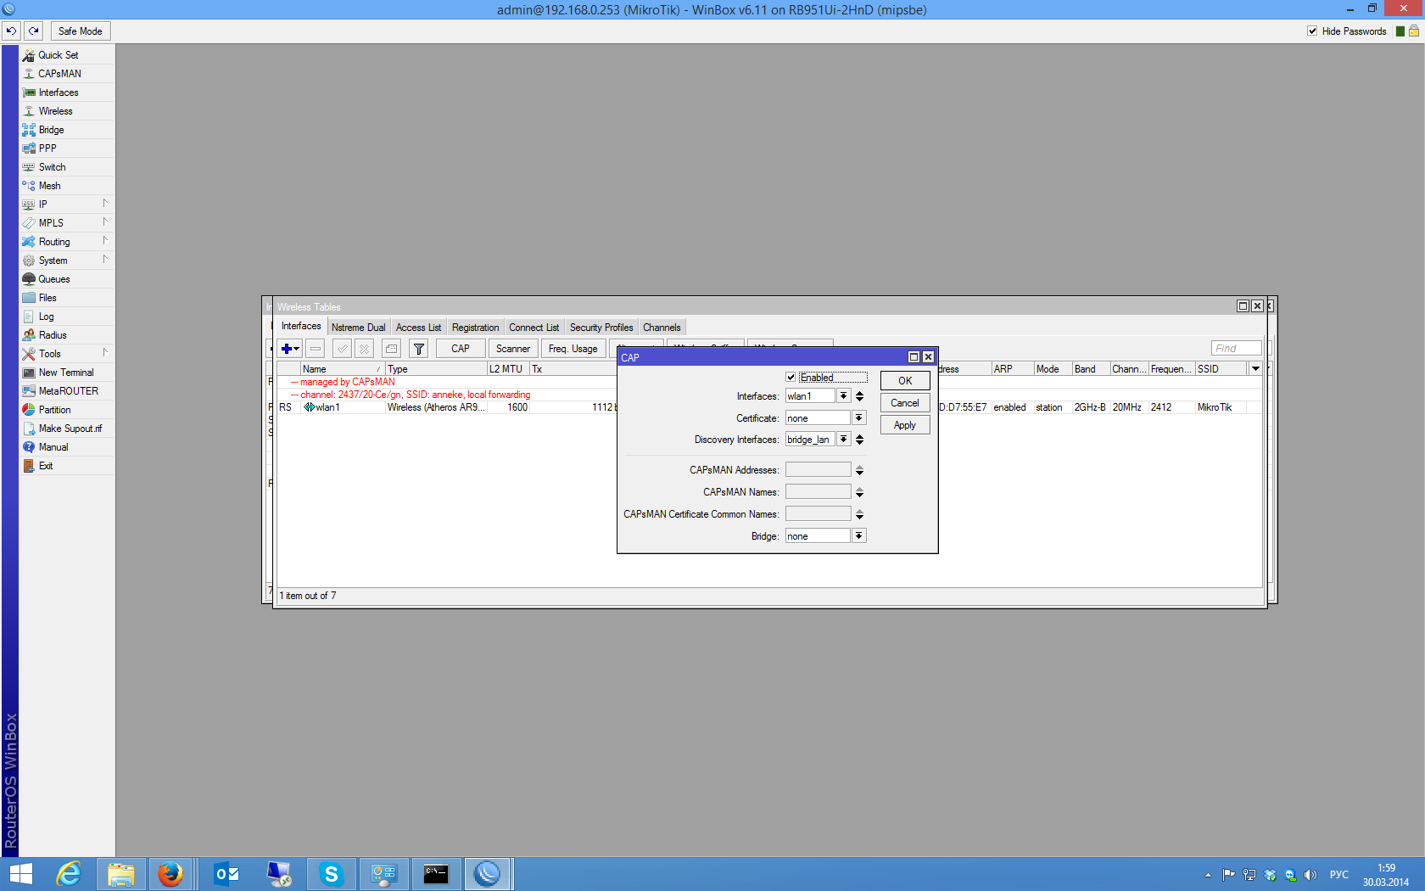The width and height of the screenshot is (1425, 891).
Task: Open the MetaROUTER section
Action: click(69, 391)
